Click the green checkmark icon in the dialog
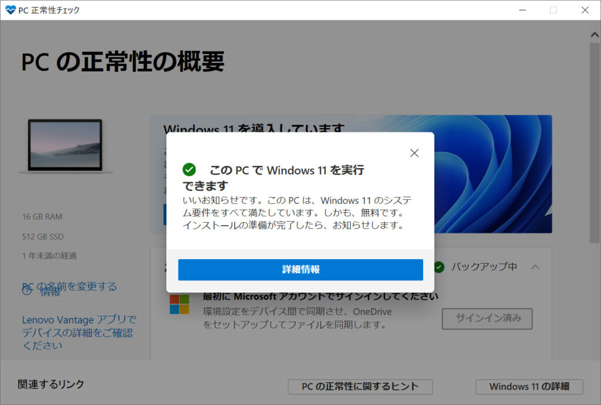 189,169
